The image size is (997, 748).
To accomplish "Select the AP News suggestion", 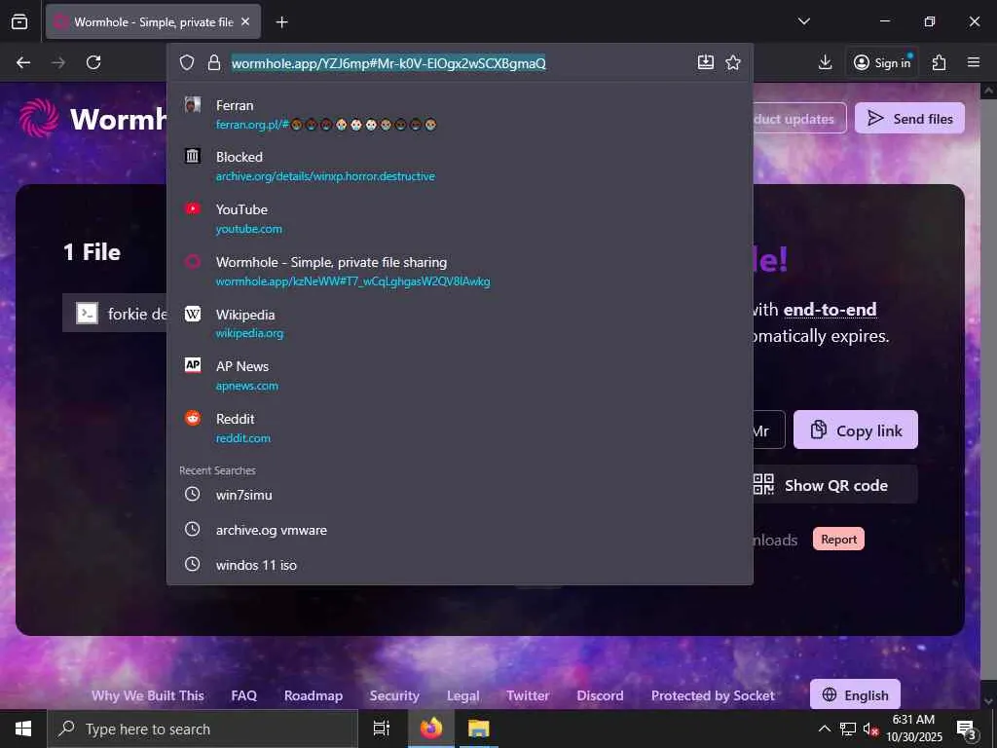I will 460,375.
